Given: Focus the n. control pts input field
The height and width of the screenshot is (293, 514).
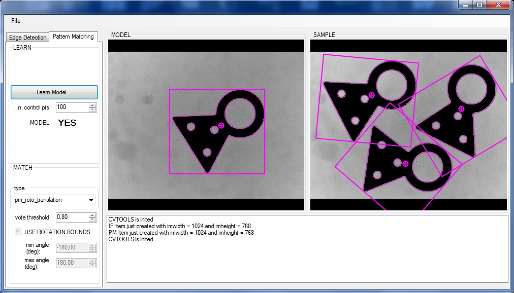Looking at the screenshot, I should (72, 107).
